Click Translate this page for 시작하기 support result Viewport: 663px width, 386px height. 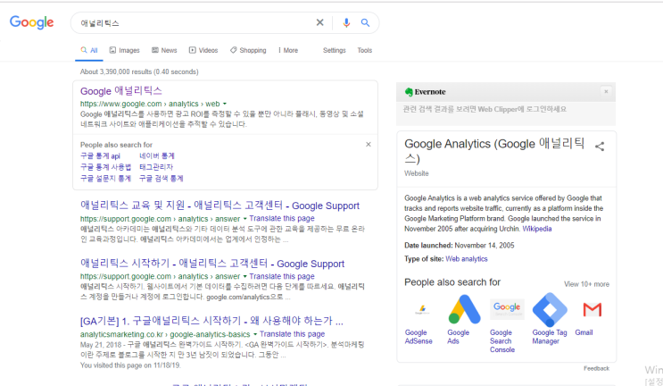pos(282,276)
